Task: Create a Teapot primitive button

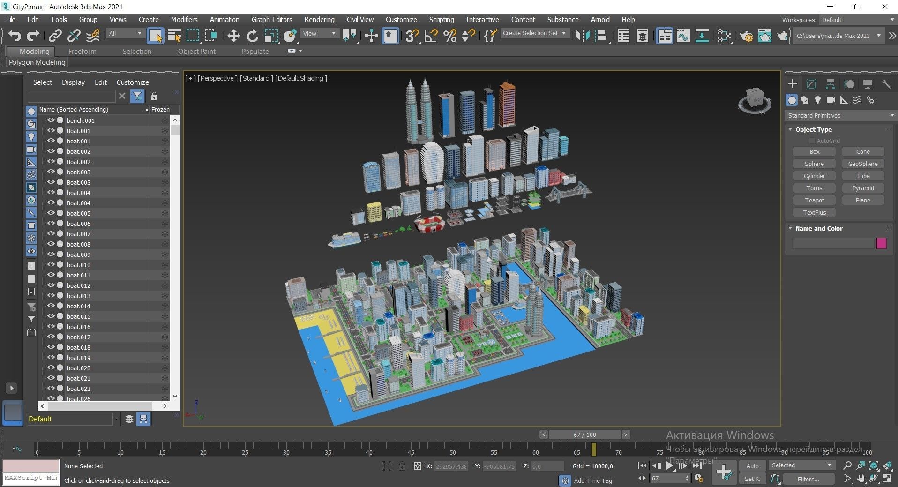Action: click(x=814, y=200)
